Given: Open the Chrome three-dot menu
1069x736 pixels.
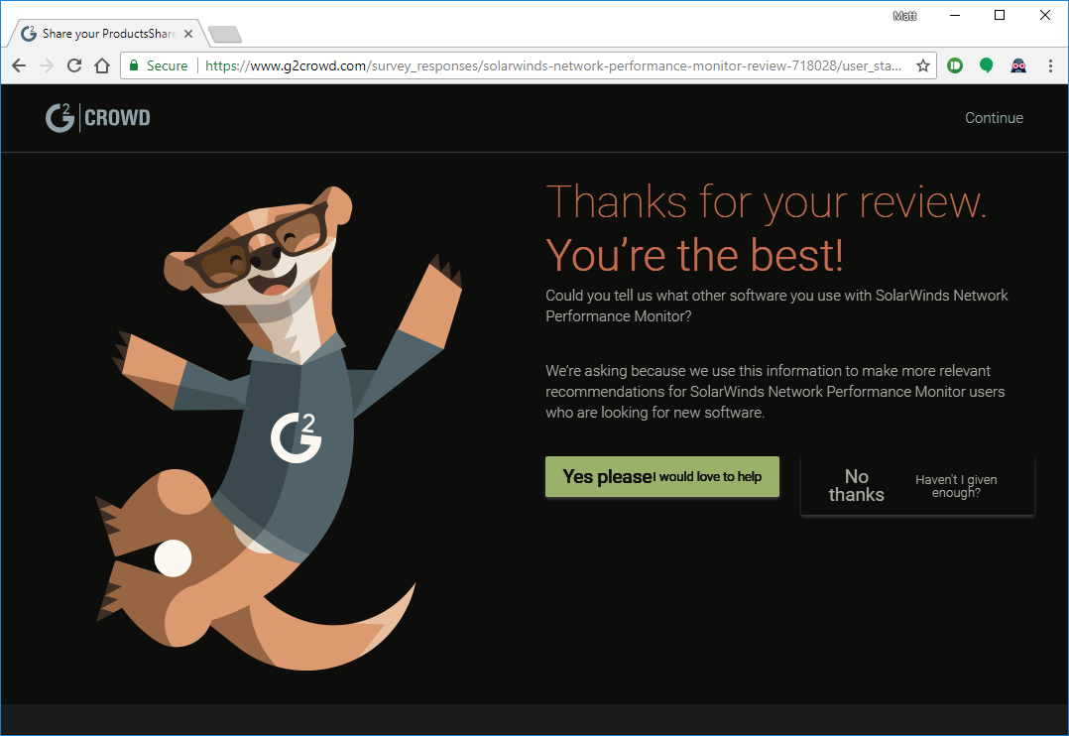Looking at the screenshot, I should coord(1050,65).
